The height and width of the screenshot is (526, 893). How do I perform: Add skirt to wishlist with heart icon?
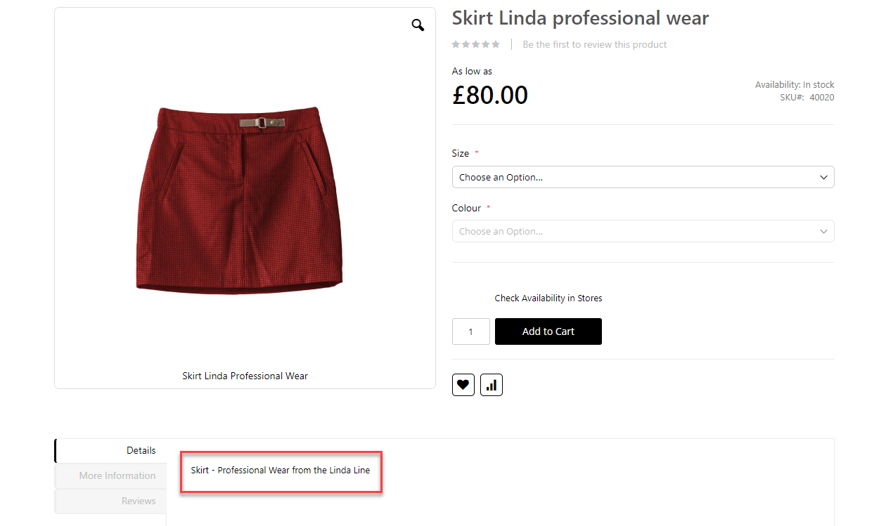[x=463, y=385]
